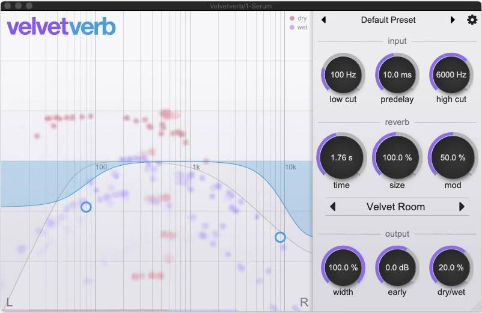Click the velvetverb logo
The width and height of the screenshot is (482, 313).
coord(61,27)
